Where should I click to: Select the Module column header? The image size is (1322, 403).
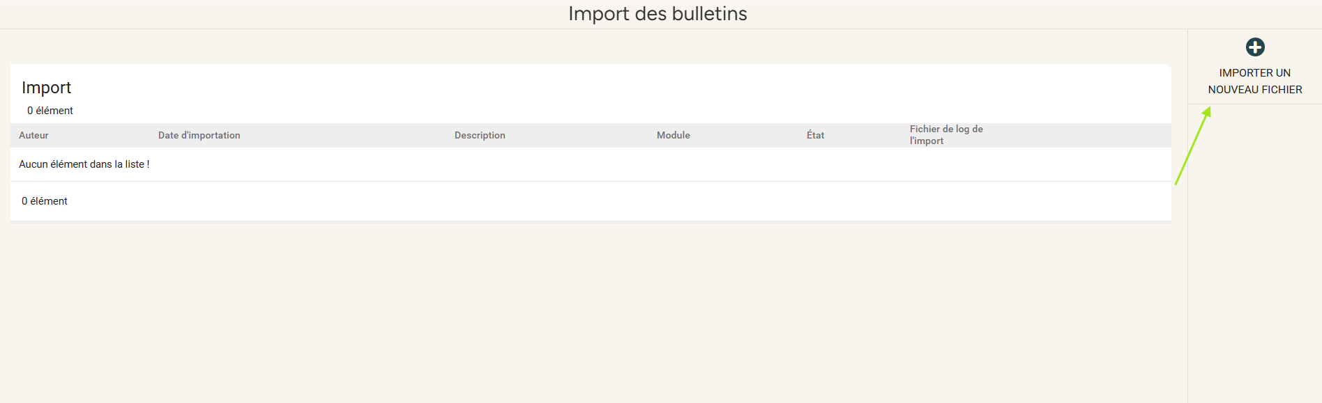point(674,135)
